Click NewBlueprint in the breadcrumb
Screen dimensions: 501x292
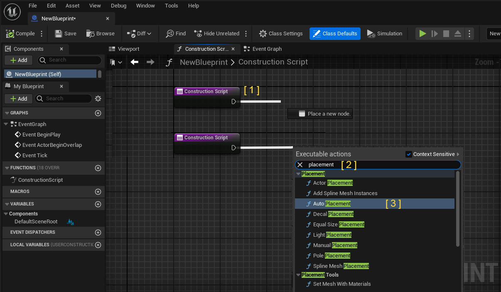click(204, 62)
